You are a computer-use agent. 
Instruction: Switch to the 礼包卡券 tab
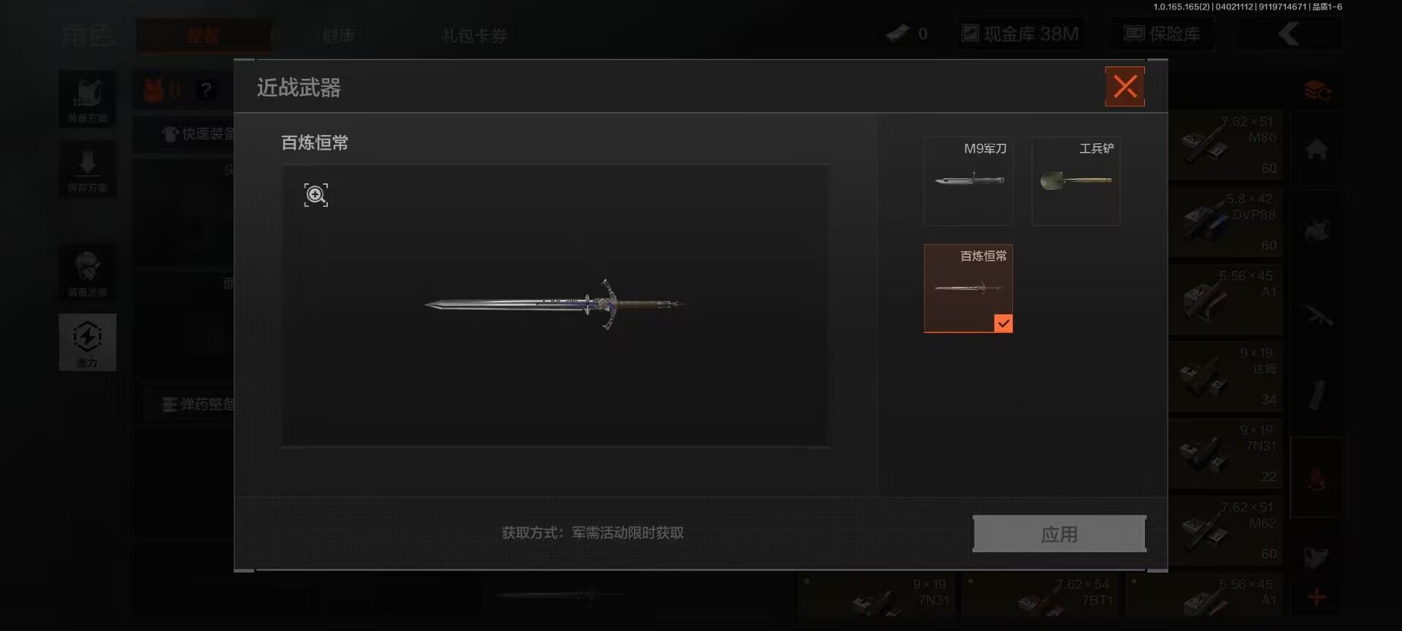474,35
